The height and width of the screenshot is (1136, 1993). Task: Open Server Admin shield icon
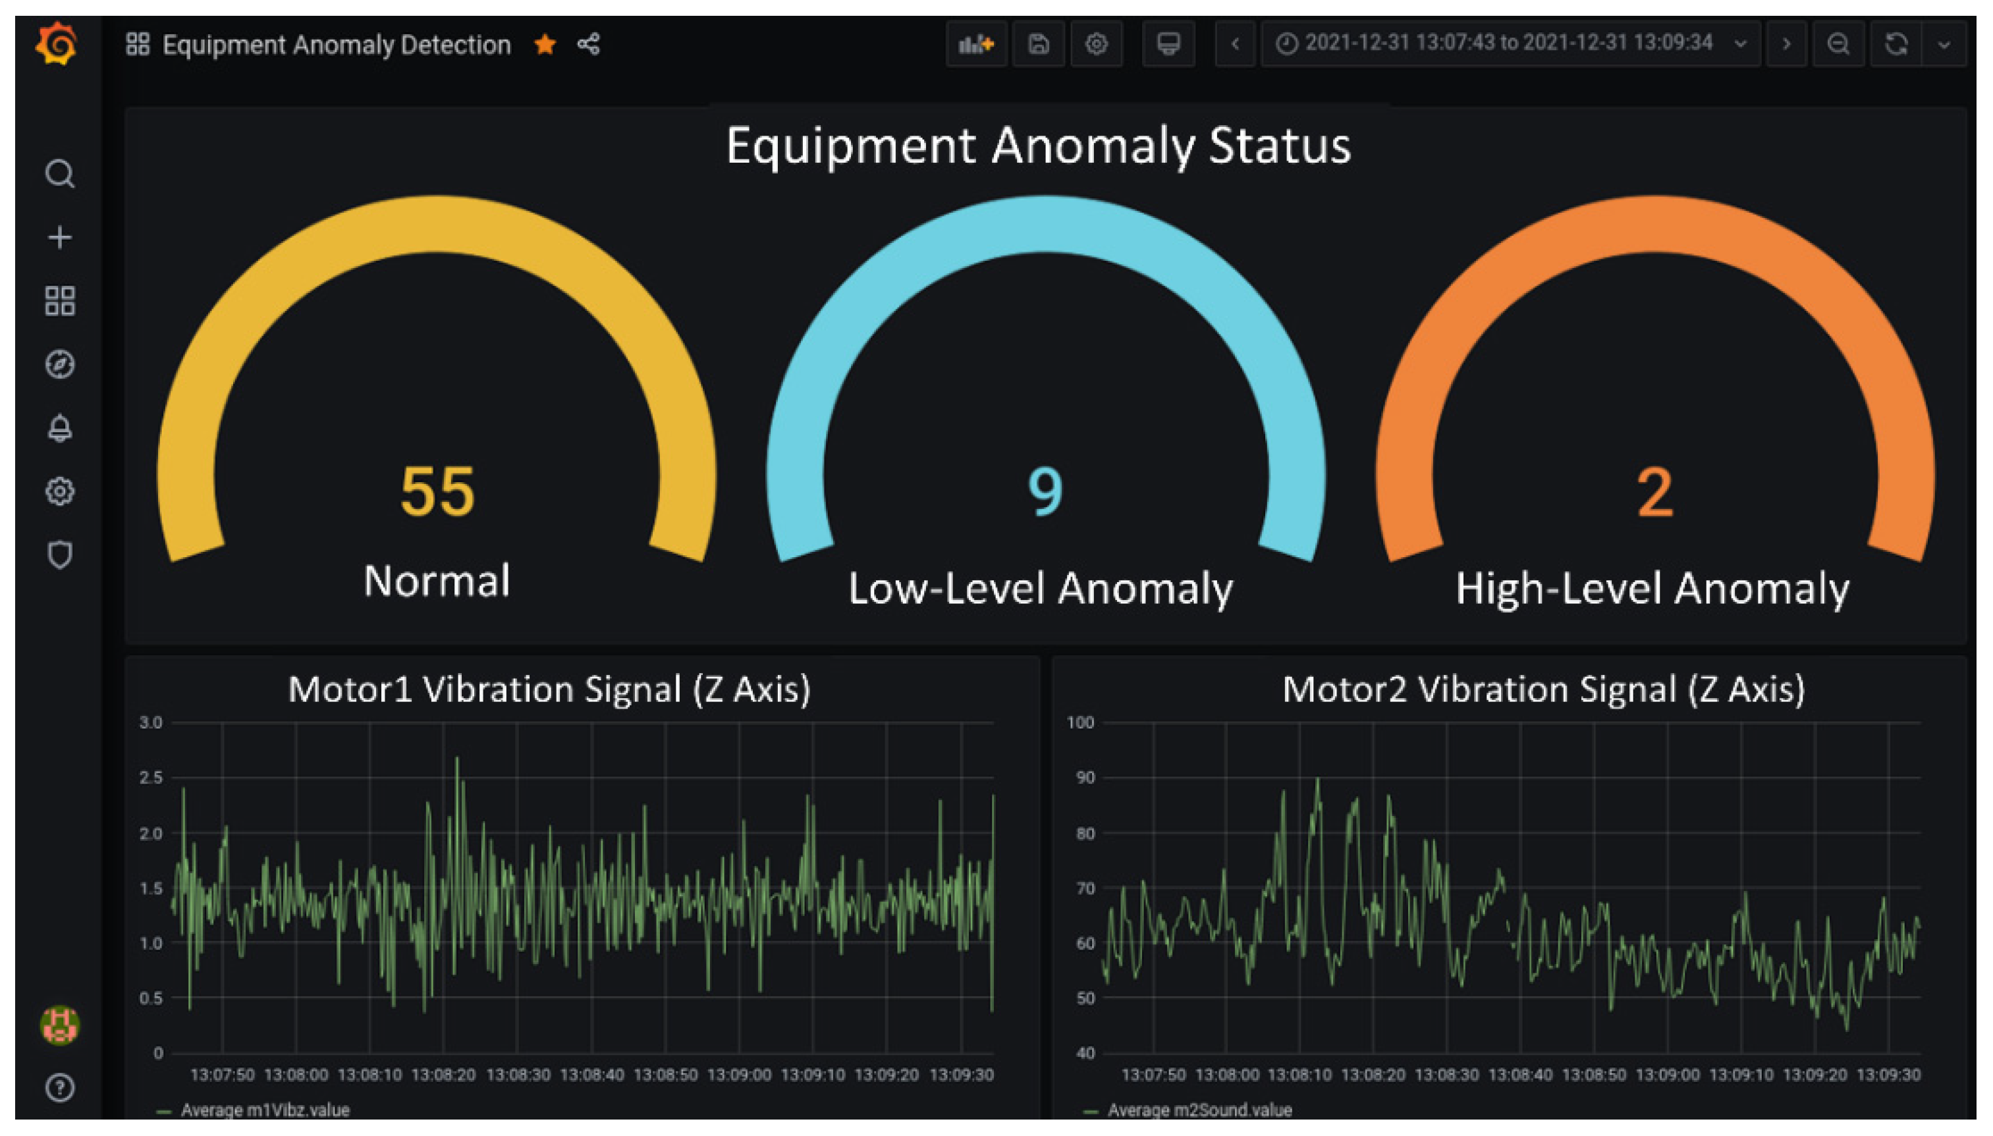point(59,554)
